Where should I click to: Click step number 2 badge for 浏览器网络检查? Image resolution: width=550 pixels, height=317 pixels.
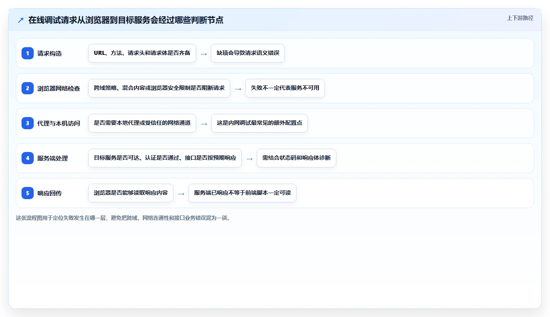point(28,88)
